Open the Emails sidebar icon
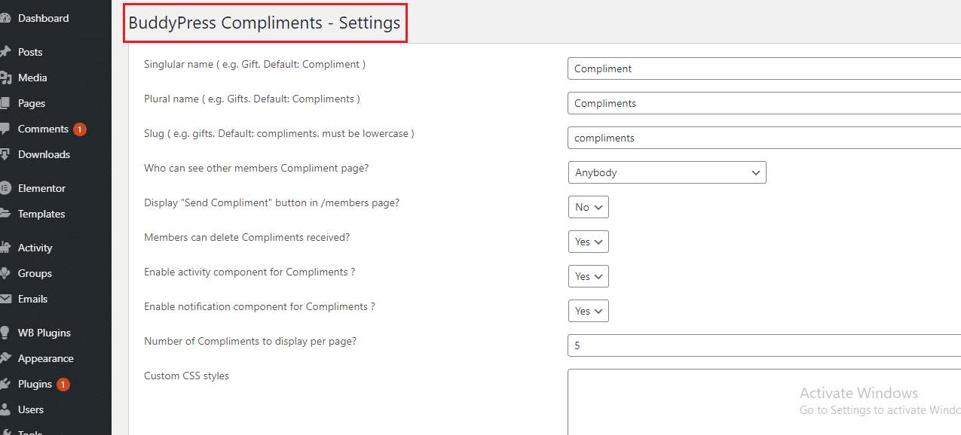Viewport: 961px width, 435px height. click(8, 299)
